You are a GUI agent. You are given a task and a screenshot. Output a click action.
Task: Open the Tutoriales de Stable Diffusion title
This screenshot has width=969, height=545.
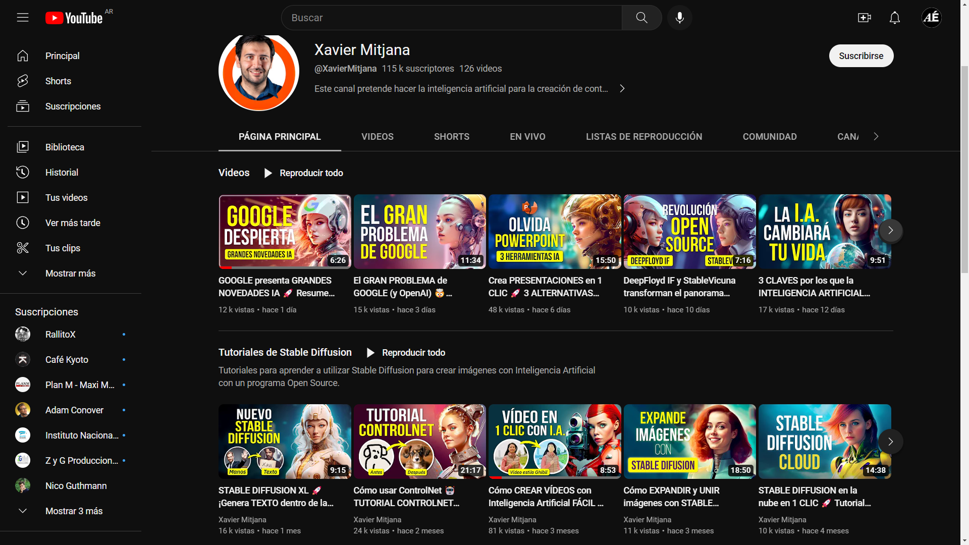[x=285, y=353]
